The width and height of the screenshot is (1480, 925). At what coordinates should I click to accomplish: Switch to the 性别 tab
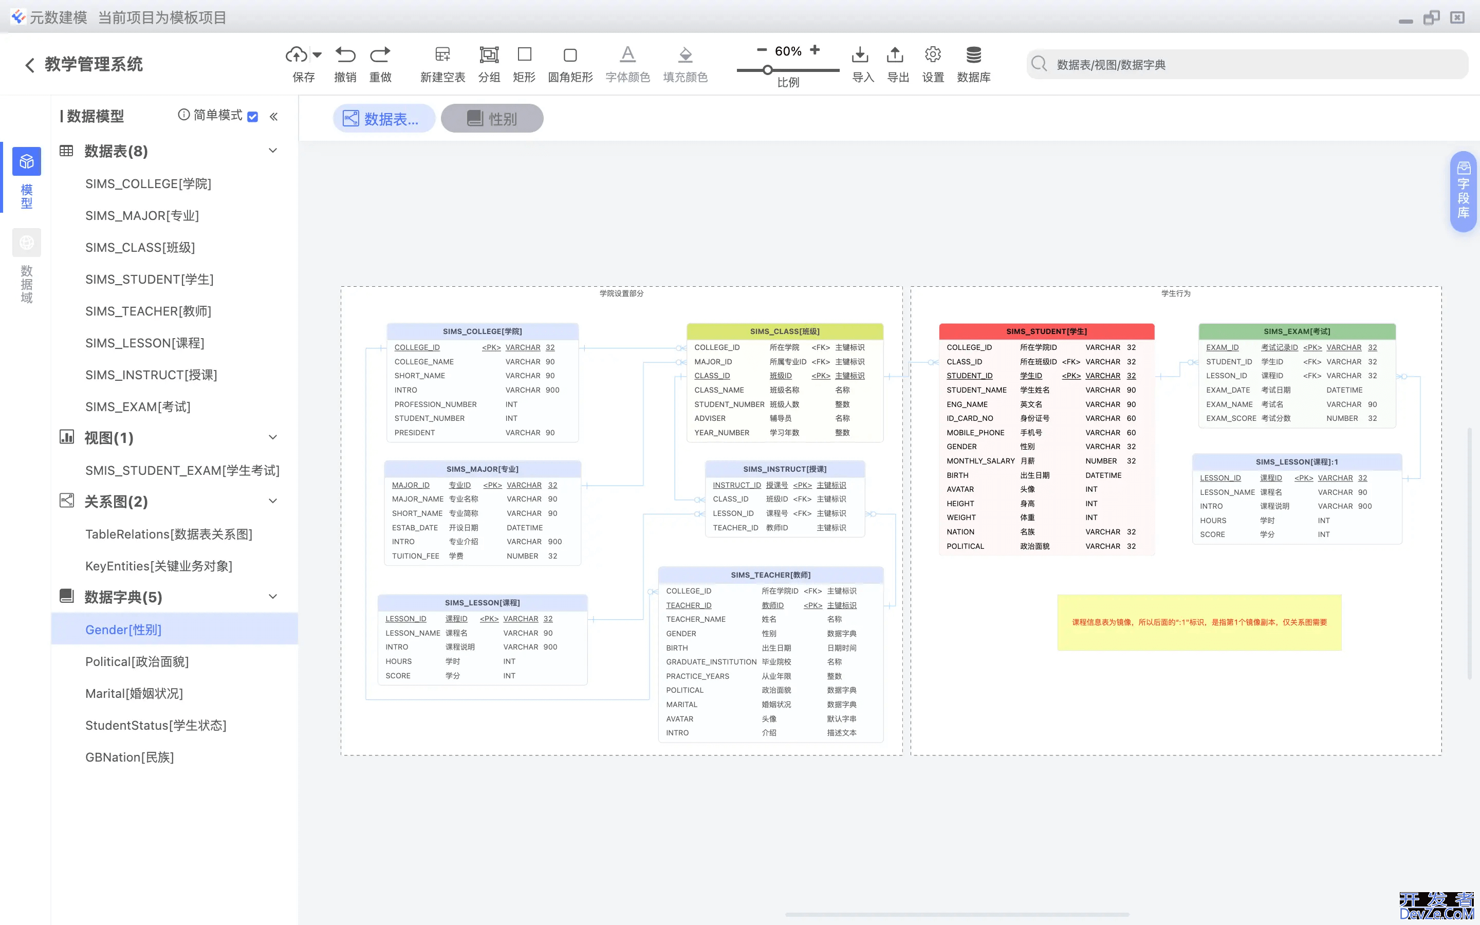[492, 118]
